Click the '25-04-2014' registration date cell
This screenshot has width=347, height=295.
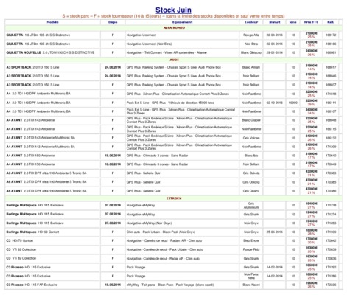pyautogui.click(x=275, y=232)
